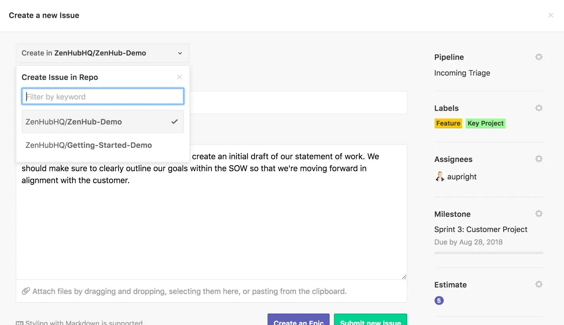Close the Create a new Issue dialog
Image resolution: width=564 pixels, height=325 pixels.
pyautogui.click(x=551, y=15)
